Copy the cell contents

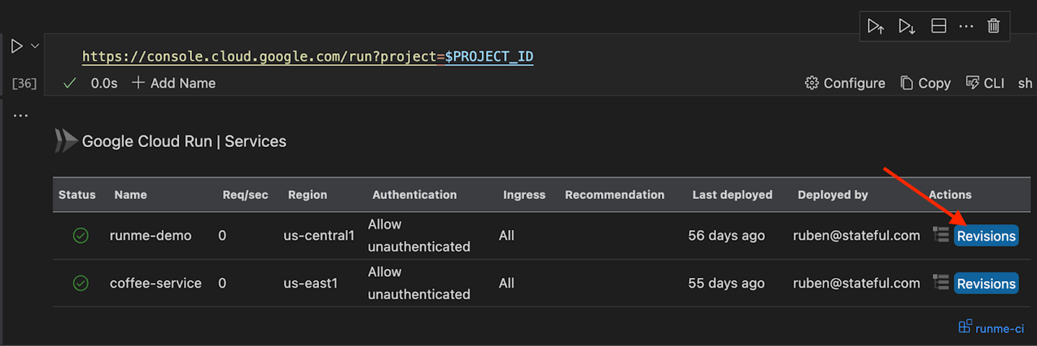(x=926, y=83)
